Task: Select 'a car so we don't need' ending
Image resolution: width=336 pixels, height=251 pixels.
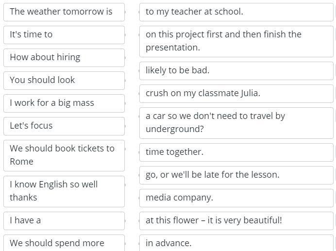Action: coord(236,122)
